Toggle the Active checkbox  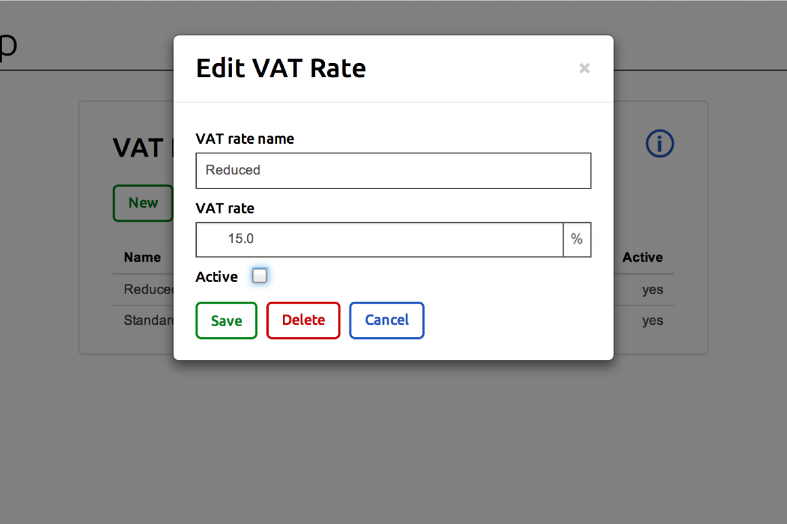point(260,276)
